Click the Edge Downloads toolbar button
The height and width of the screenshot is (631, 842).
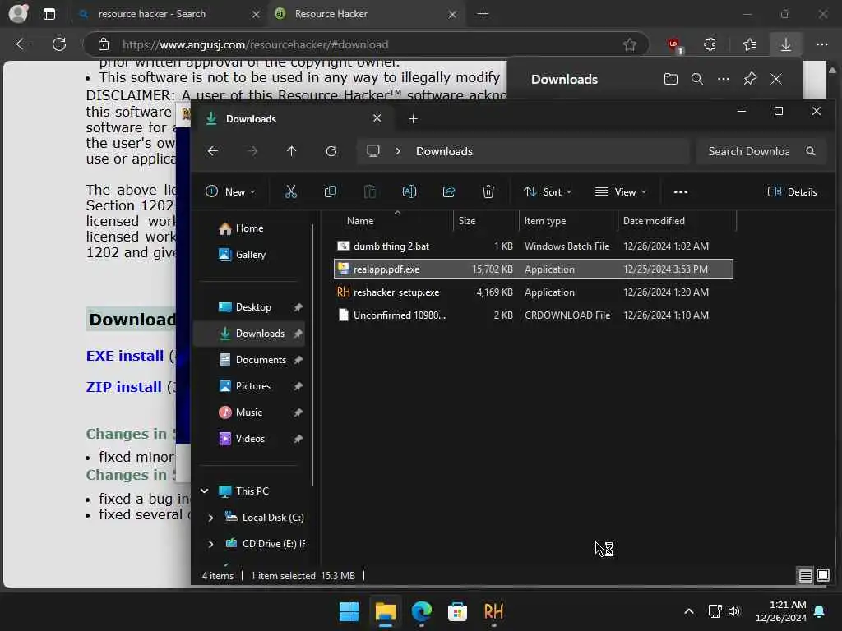pyautogui.click(x=785, y=44)
